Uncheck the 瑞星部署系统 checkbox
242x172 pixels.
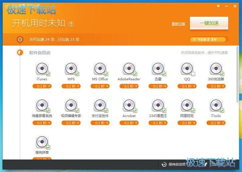coord(48,111)
